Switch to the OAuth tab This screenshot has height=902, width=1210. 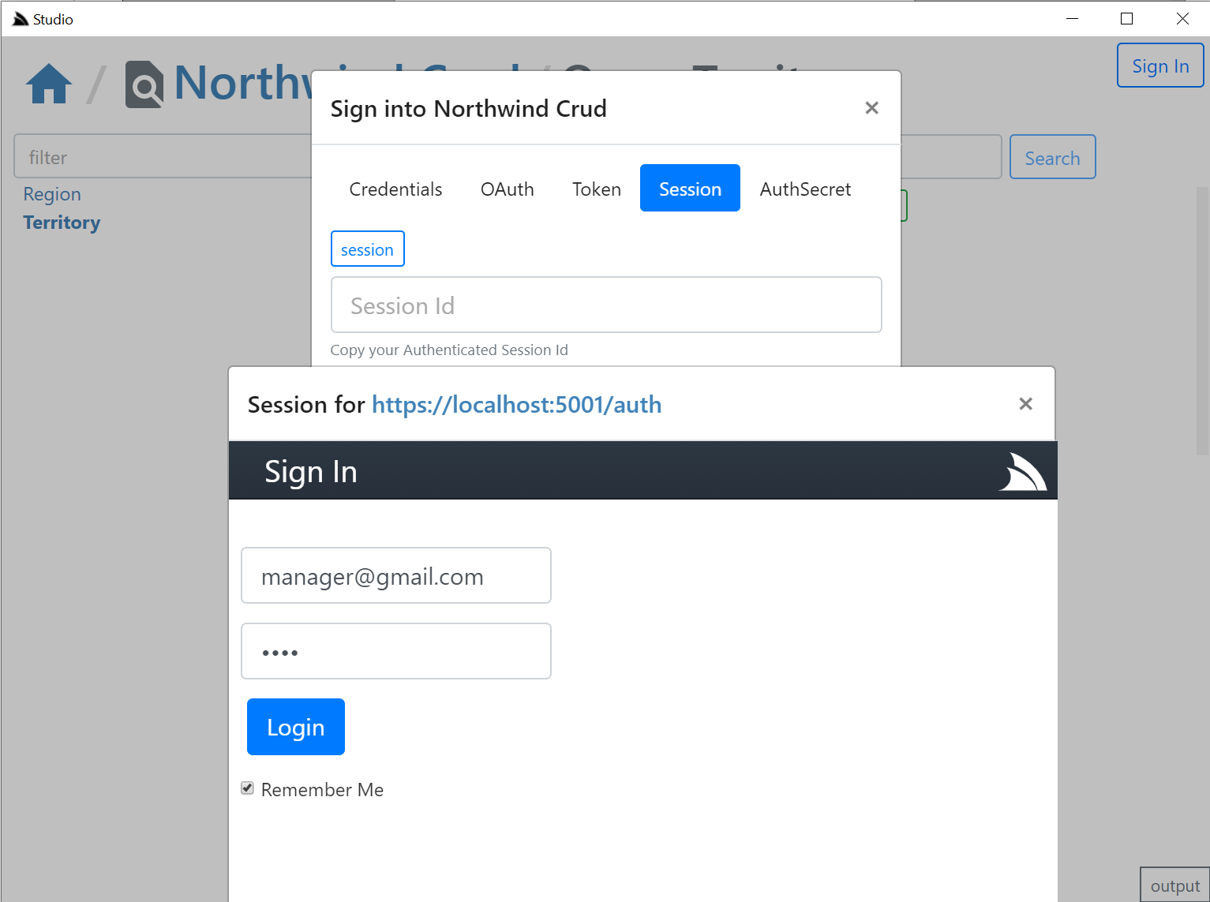click(507, 189)
